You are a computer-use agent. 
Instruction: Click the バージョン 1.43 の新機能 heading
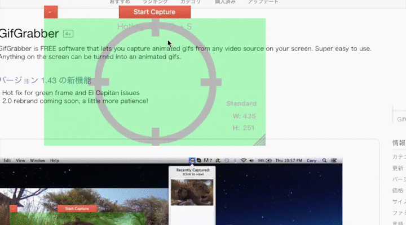tap(46, 80)
